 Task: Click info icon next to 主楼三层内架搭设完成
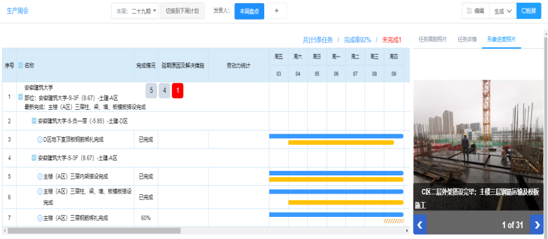40,177
